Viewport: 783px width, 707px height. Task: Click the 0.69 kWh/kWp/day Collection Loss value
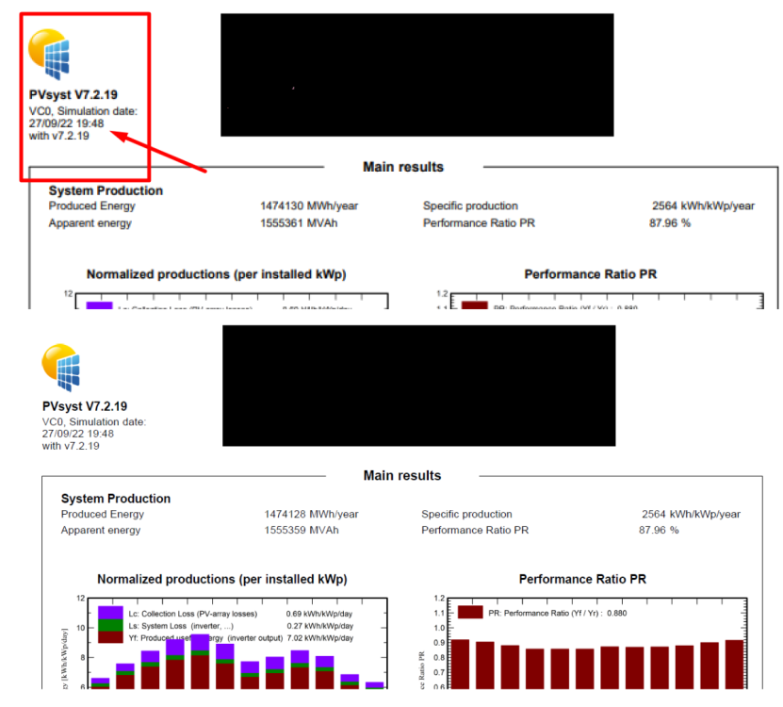coord(319,614)
